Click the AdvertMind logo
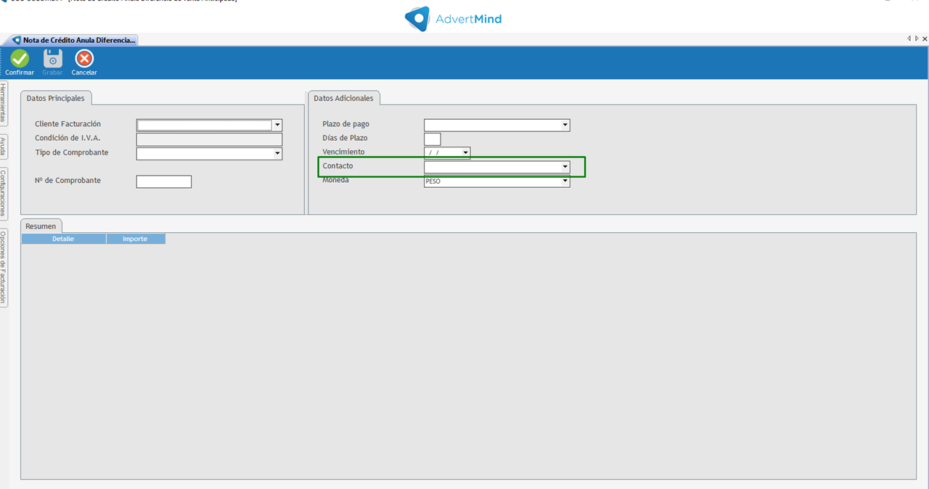This screenshot has width=929, height=489. [453, 19]
